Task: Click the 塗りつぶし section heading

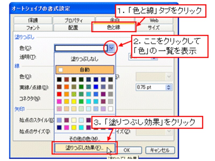Action: (24, 37)
